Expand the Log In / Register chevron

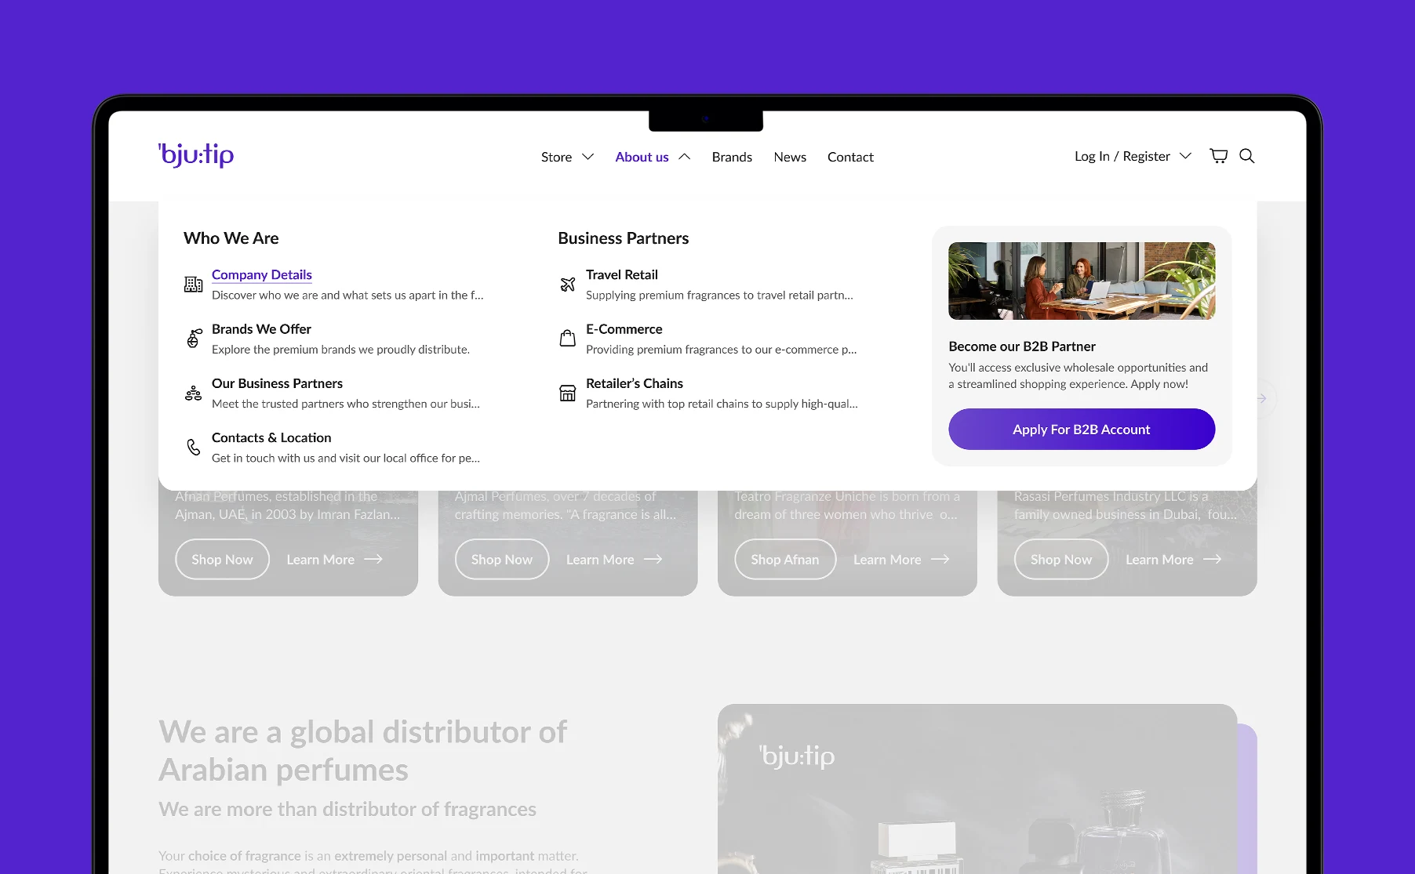pyautogui.click(x=1185, y=156)
